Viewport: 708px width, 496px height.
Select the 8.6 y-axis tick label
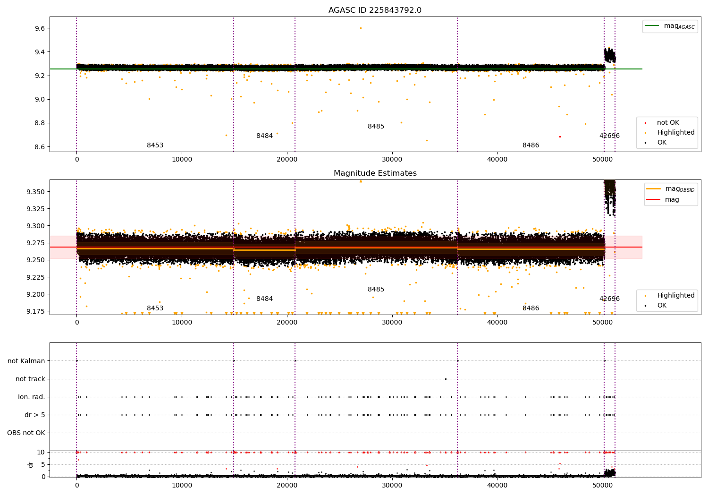coord(40,147)
